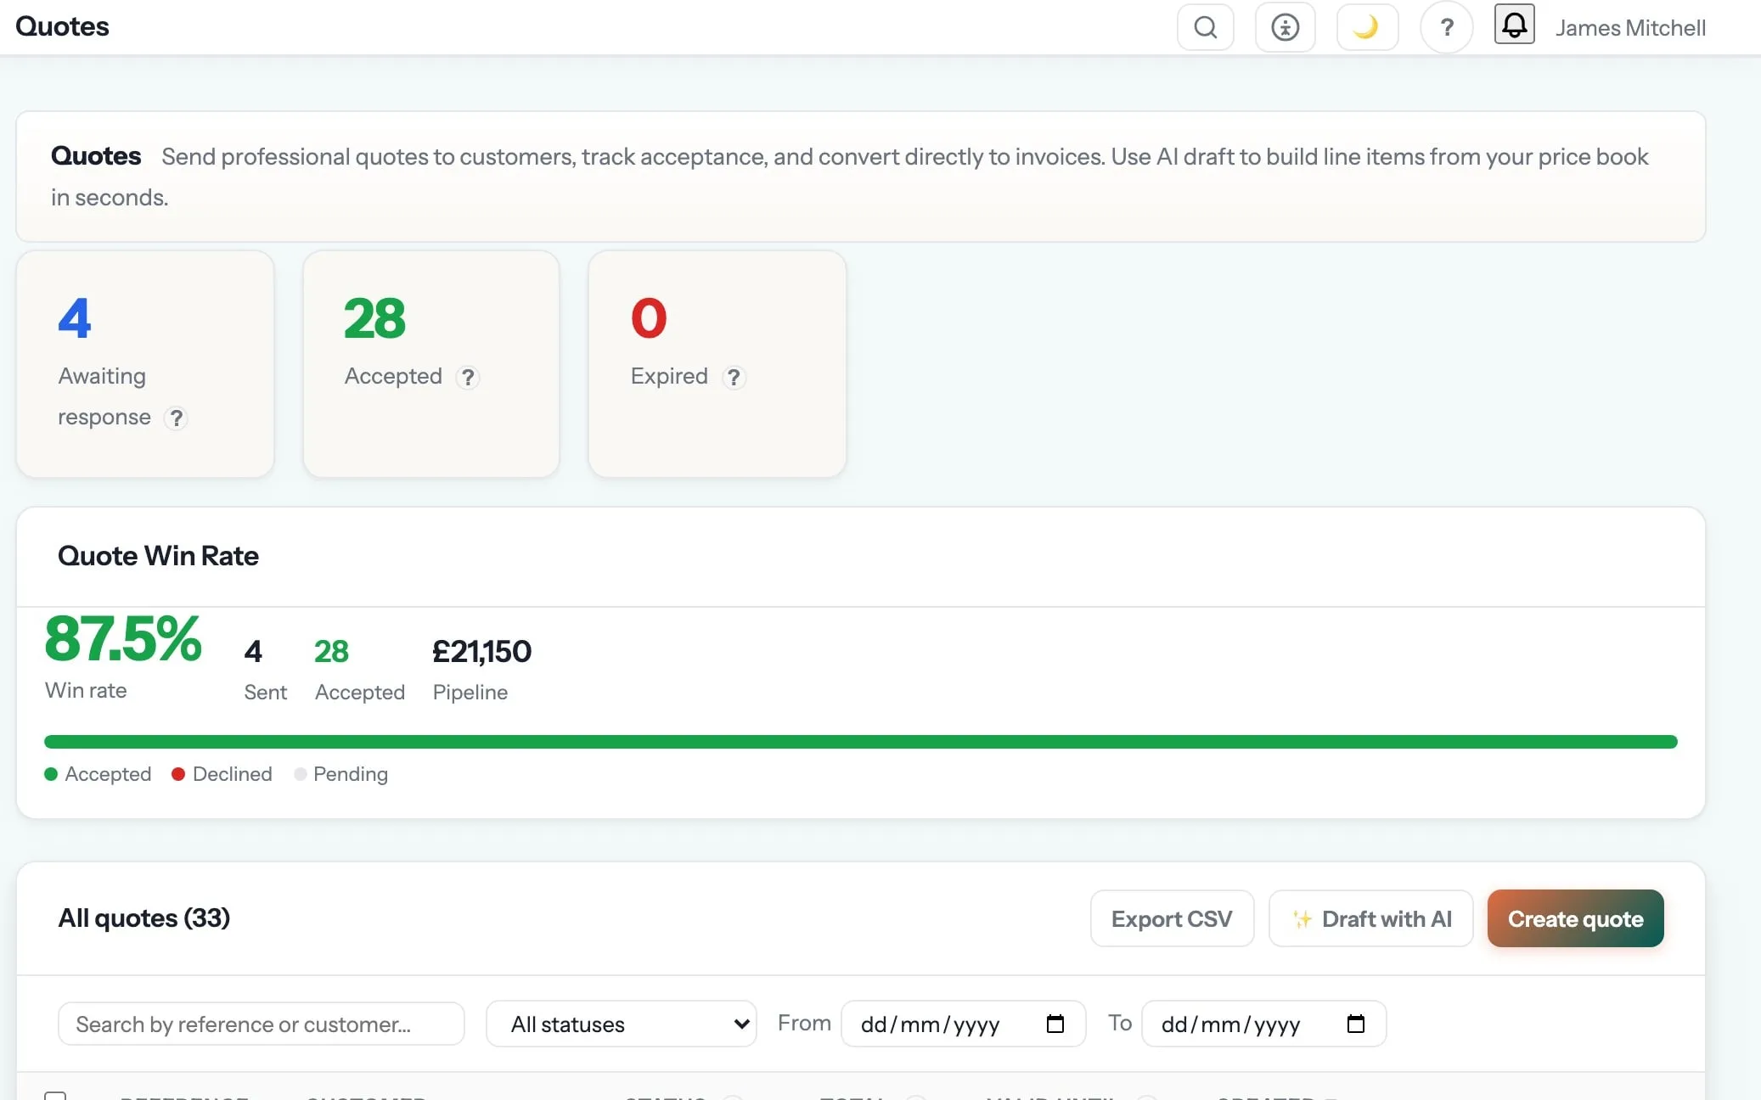Click the green win rate progress bar
Viewport: 1761px width, 1100px height.
(860, 742)
